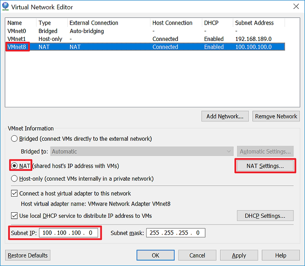The height and width of the screenshot is (266, 305).
Task: Click the Add Network button
Action: pyautogui.click(x=225, y=116)
